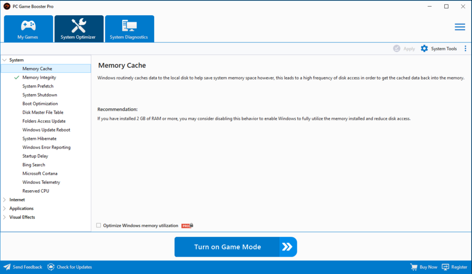Select Boot Optimization item
Image resolution: width=472 pixels, height=274 pixels.
pyautogui.click(x=40, y=104)
